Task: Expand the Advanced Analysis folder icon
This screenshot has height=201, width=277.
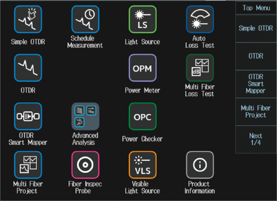Action: click(x=85, y=117)
